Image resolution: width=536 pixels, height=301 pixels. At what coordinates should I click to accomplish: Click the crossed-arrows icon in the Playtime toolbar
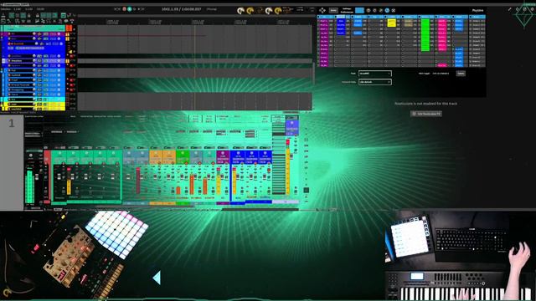coord(393,10)
